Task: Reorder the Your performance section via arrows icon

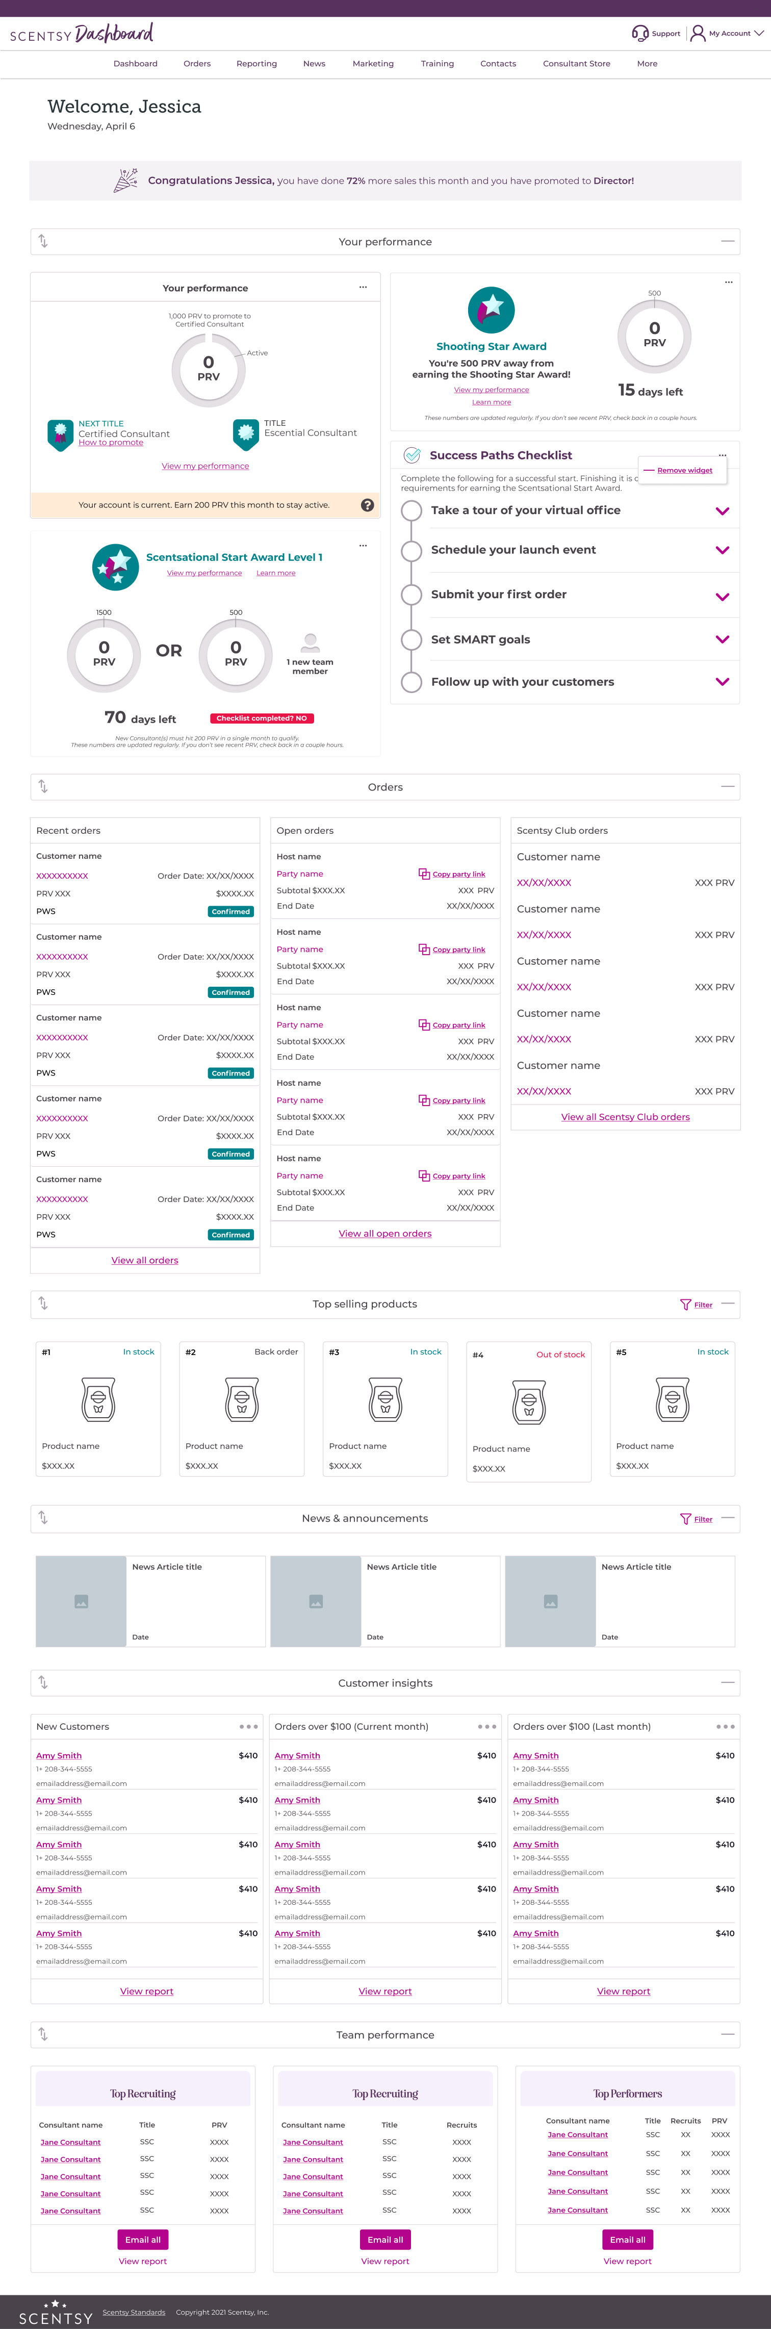Action: (43, 241)
